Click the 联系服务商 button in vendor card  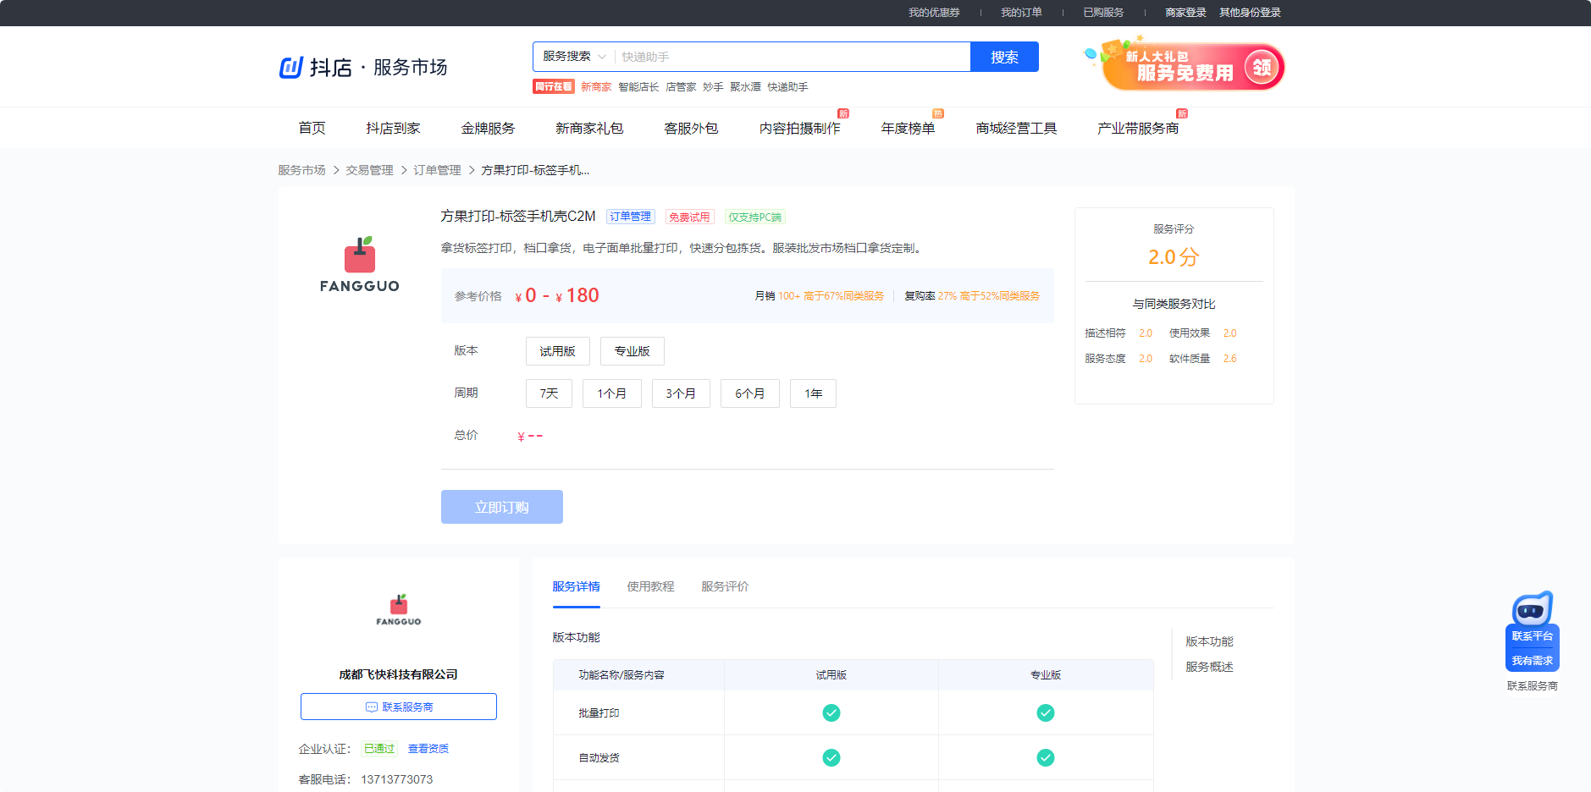pyautogui.click(x=399, y=707)
